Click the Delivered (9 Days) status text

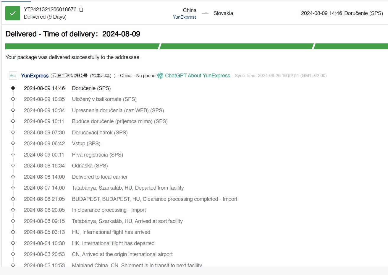45,17
